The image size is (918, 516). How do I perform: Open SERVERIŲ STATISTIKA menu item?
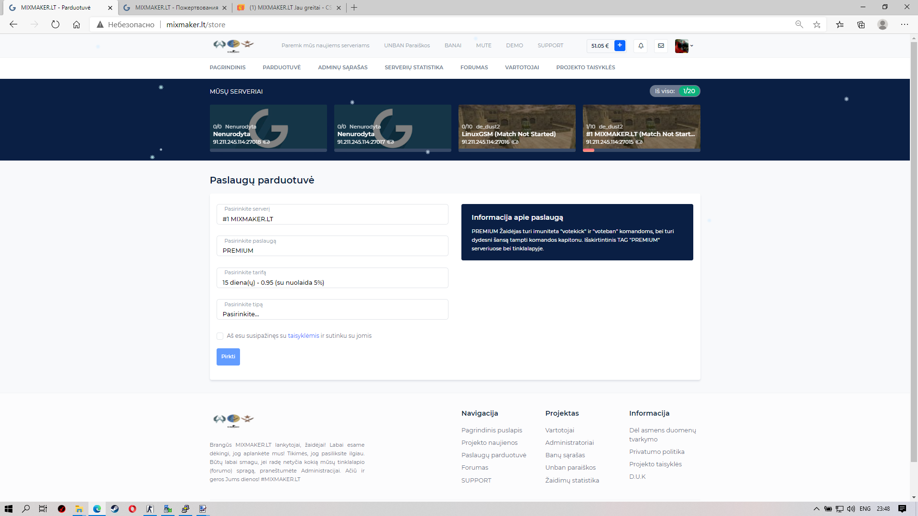(x=414, y=67)
